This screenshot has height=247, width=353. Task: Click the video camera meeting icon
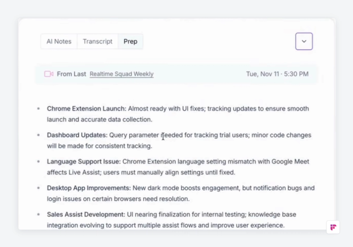pos(49,74)
